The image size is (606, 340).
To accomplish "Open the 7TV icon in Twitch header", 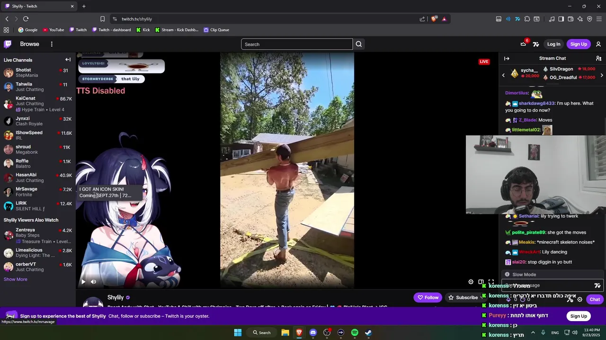I will click(536, 44).
